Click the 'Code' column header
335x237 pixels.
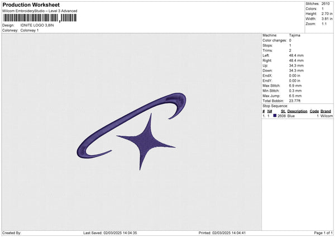[314, 111]
